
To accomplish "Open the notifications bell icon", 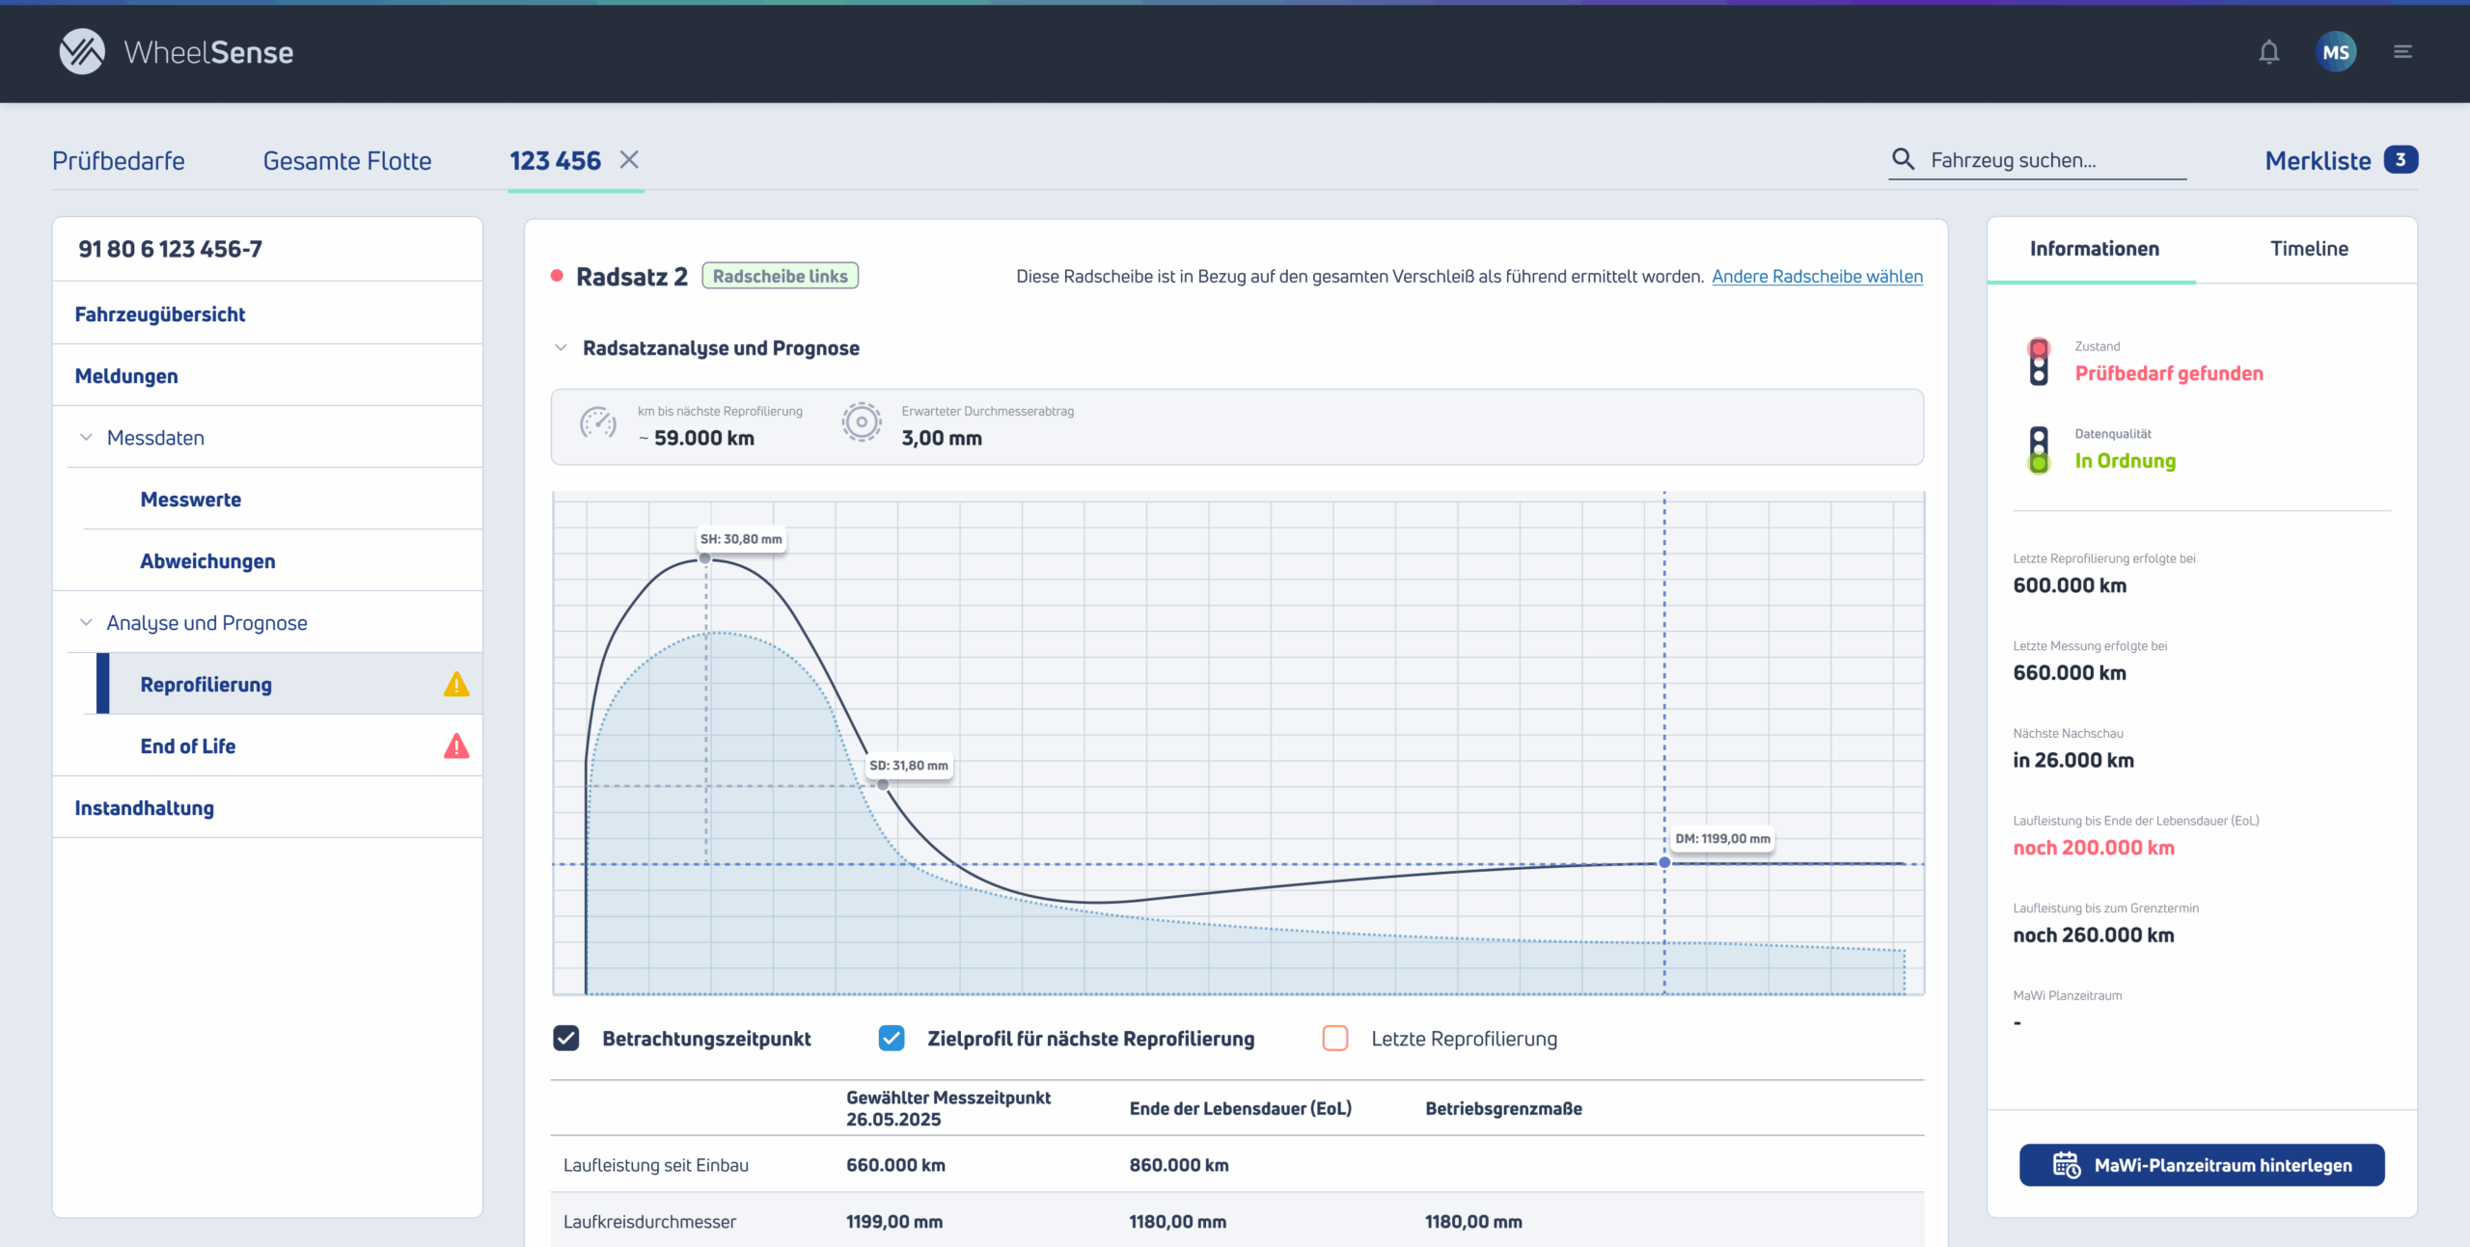I will click(2268, 52).
